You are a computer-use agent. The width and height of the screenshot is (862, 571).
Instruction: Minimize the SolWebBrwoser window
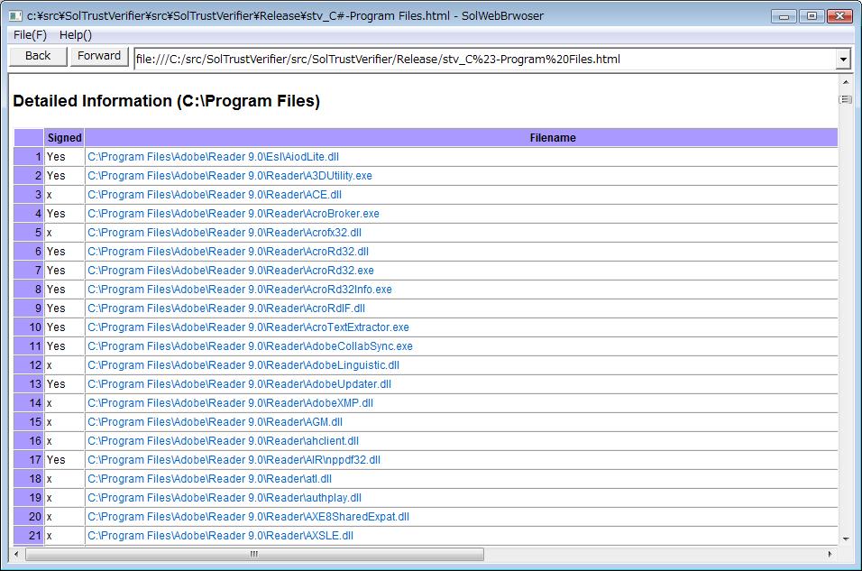coord(784,16)
